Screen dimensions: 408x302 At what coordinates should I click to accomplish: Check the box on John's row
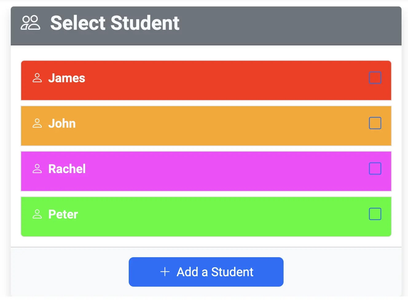click(x=375, y=123)
